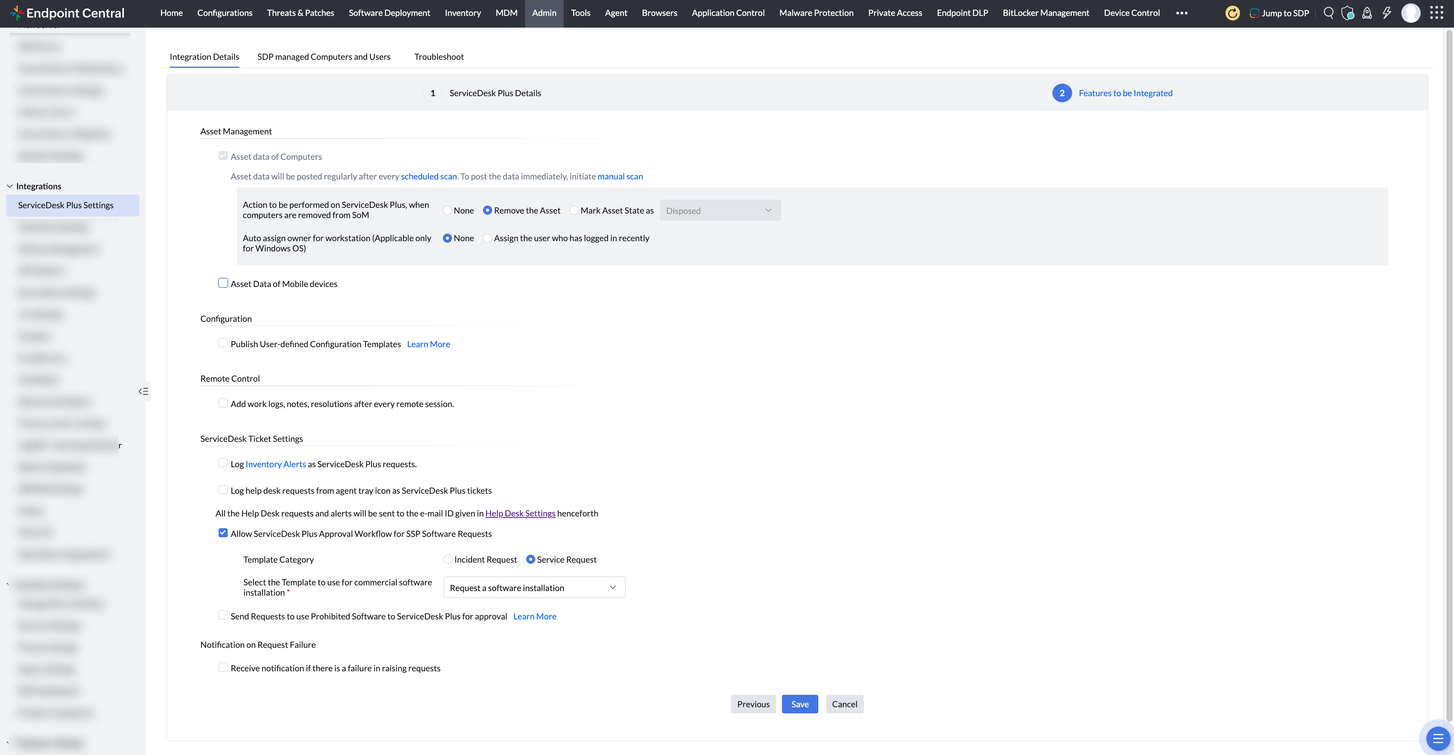
Task: Switch to SDP managed Computers and Users tab
Action: 324,56
